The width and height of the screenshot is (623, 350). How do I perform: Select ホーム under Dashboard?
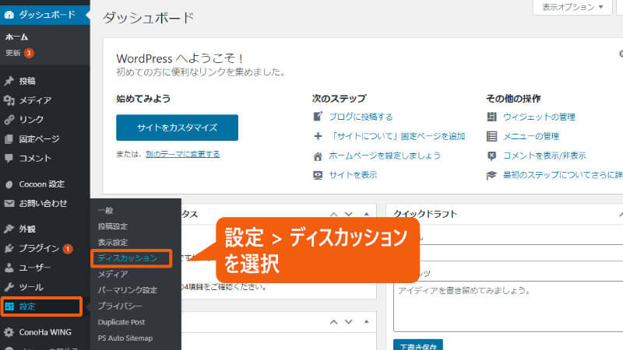coord(16,37)
